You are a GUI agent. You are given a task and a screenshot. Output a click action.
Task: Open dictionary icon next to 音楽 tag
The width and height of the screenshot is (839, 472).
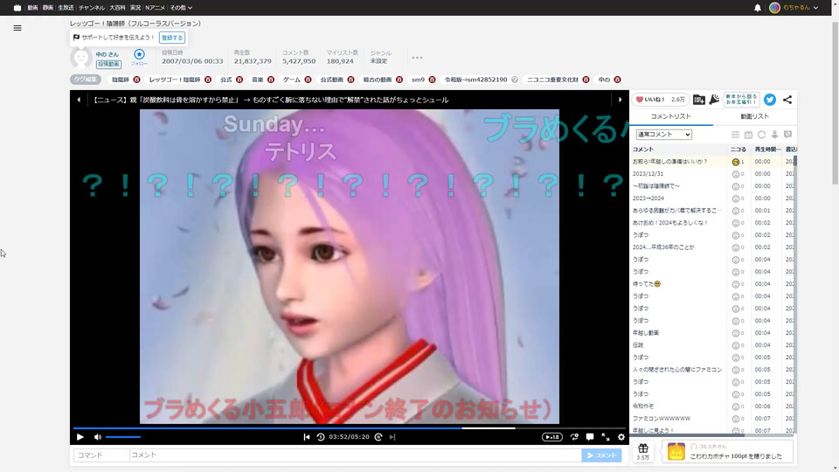click(x=271, y=80)
